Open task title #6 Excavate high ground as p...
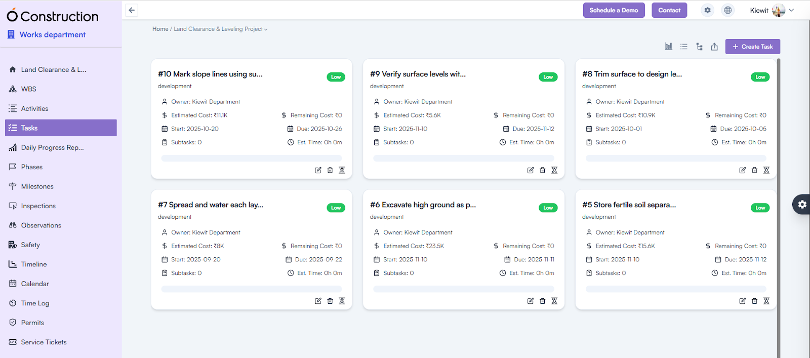 423,205
